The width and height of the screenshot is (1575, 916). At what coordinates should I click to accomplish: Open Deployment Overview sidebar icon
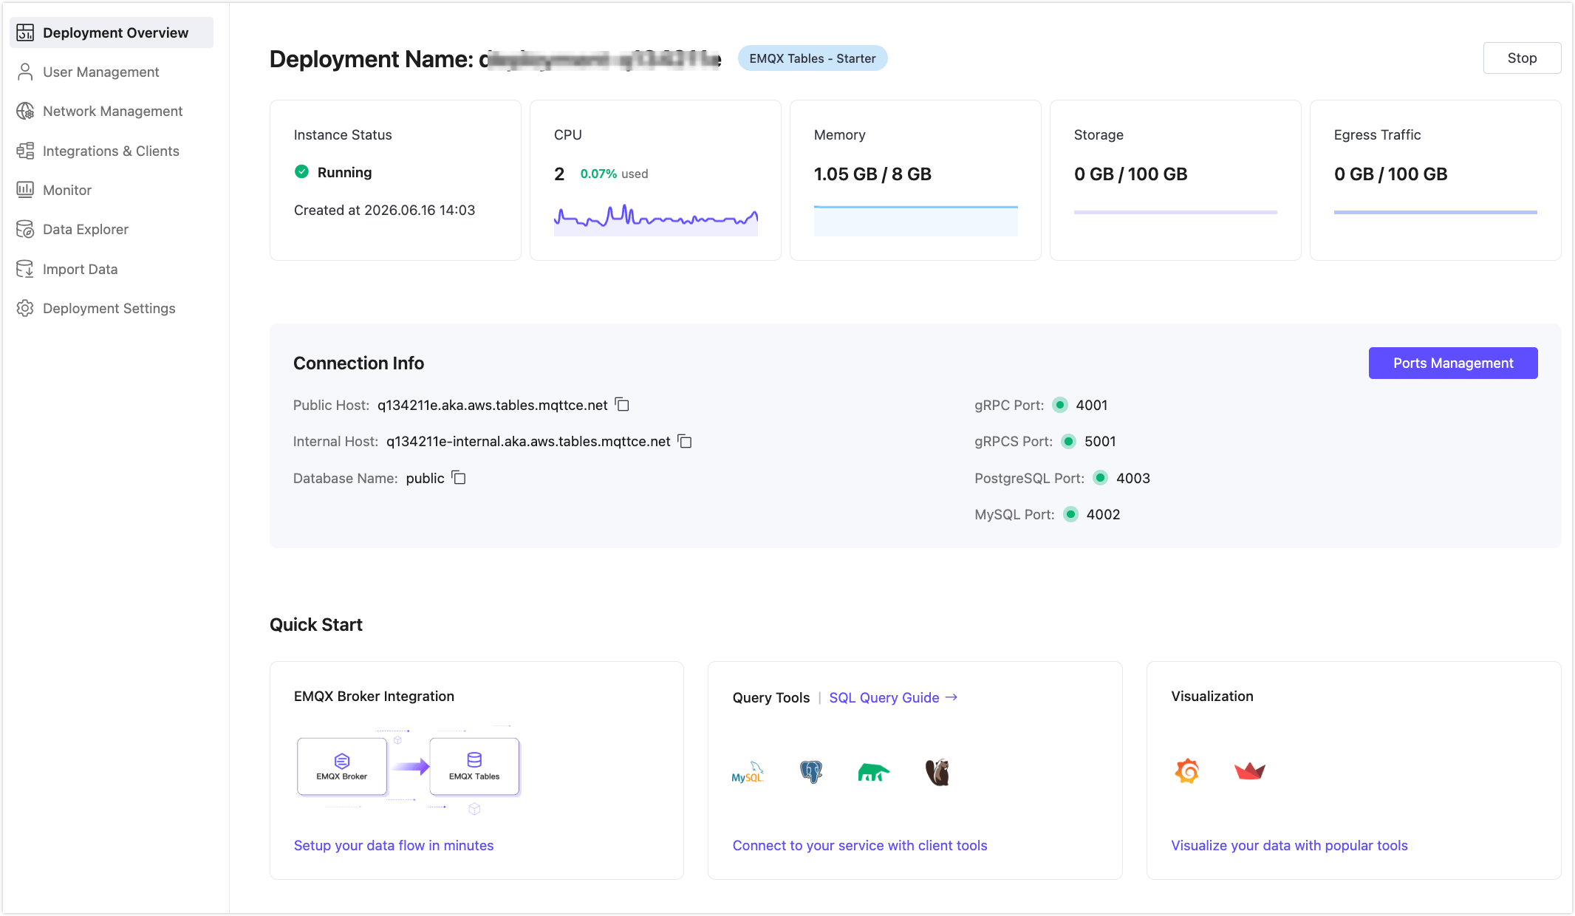coord(25,33)
